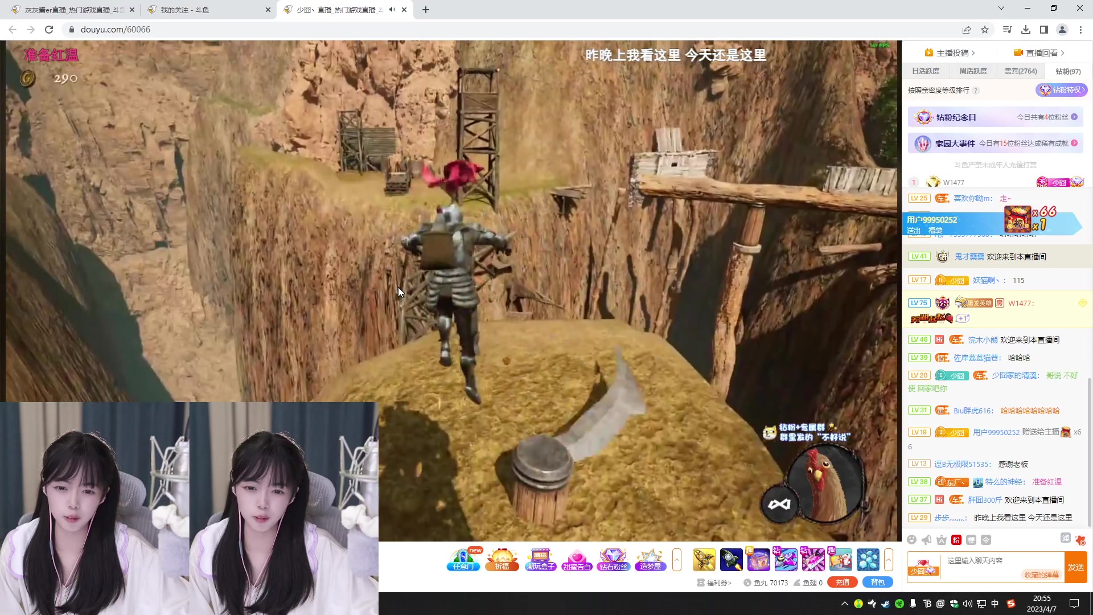Image resolution: width=1093 pixels, height=615 pixels.
Task: Open the danmaku font style icon
Action: (x=942, y=540)
